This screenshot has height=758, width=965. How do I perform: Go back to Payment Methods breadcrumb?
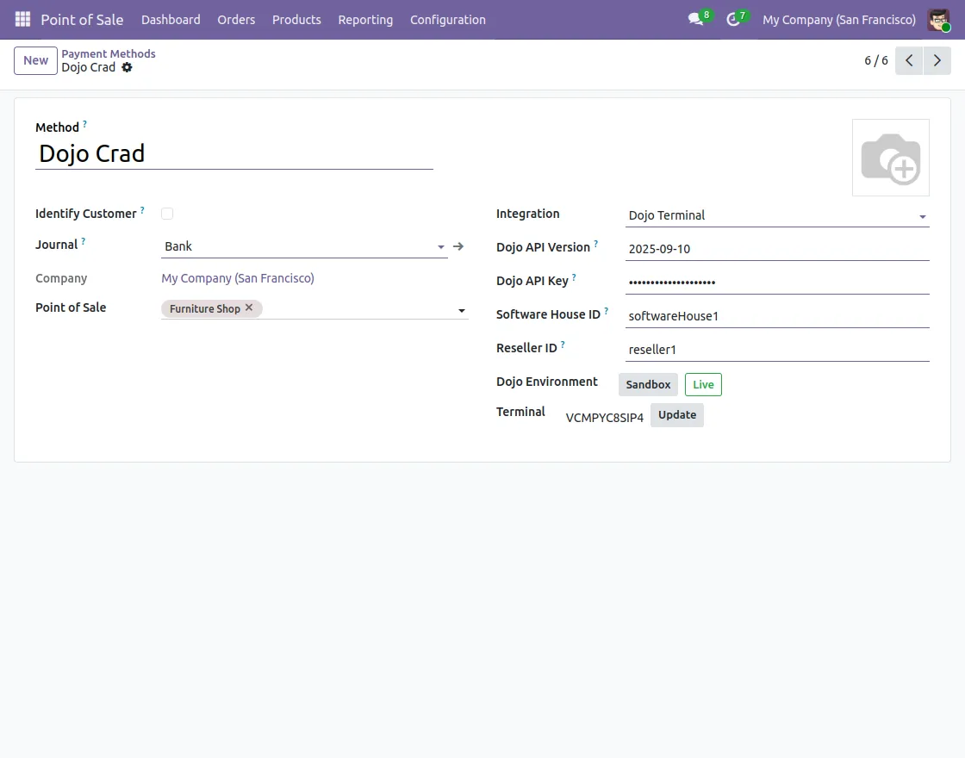(x=109, y=53)
